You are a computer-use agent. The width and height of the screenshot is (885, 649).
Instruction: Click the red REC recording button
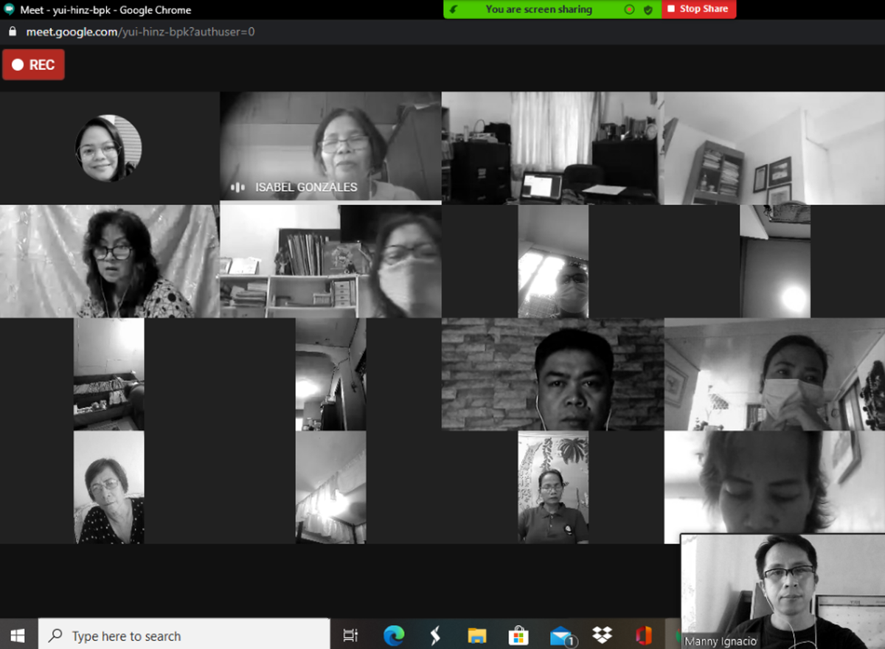[33, 65]
